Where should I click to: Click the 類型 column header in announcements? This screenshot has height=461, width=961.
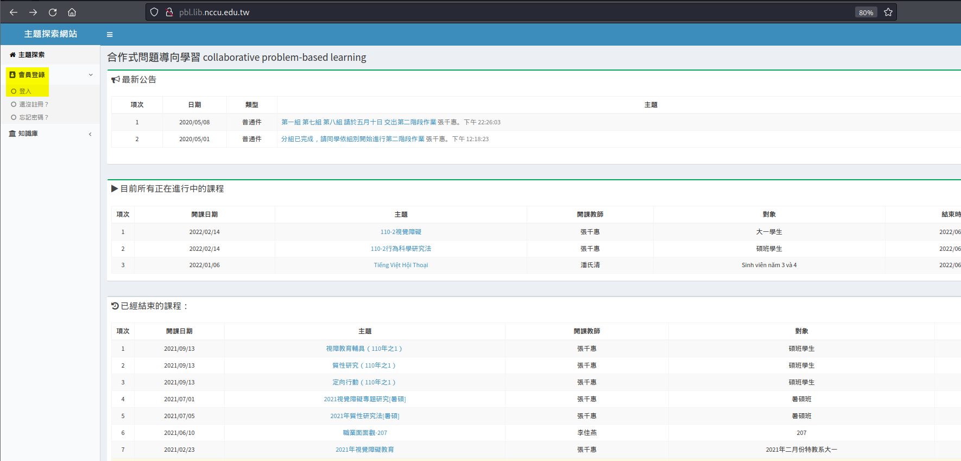252,105
